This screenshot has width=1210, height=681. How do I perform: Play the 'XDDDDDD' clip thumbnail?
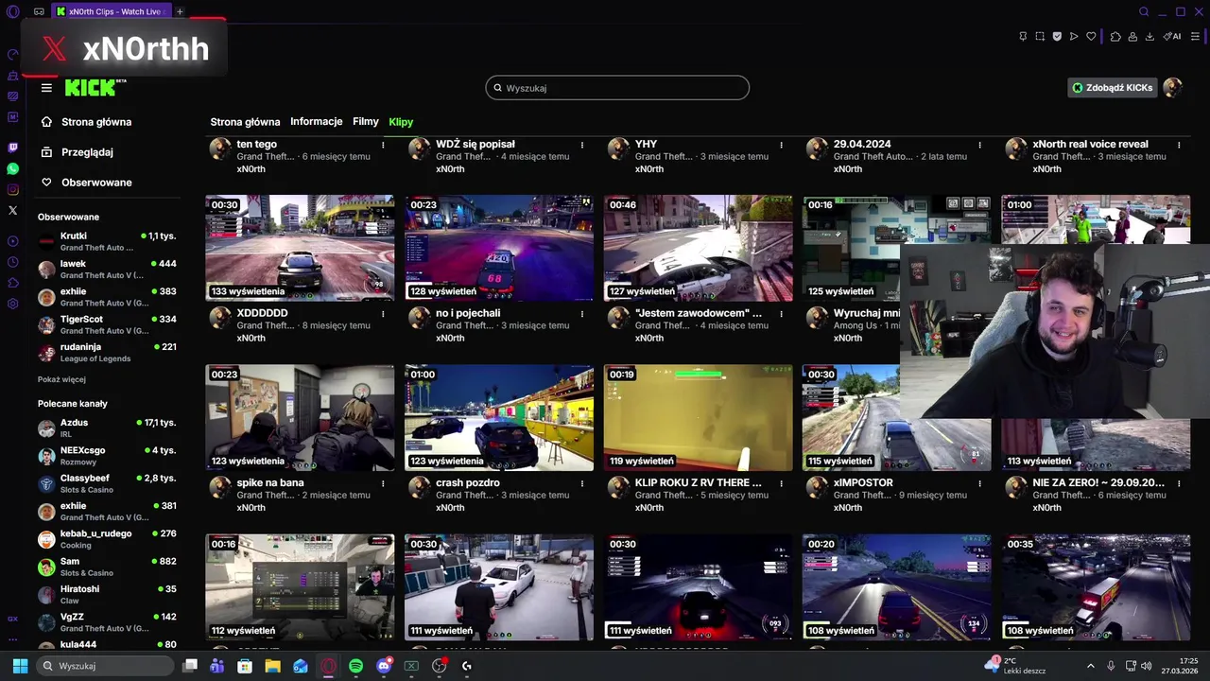300,248
